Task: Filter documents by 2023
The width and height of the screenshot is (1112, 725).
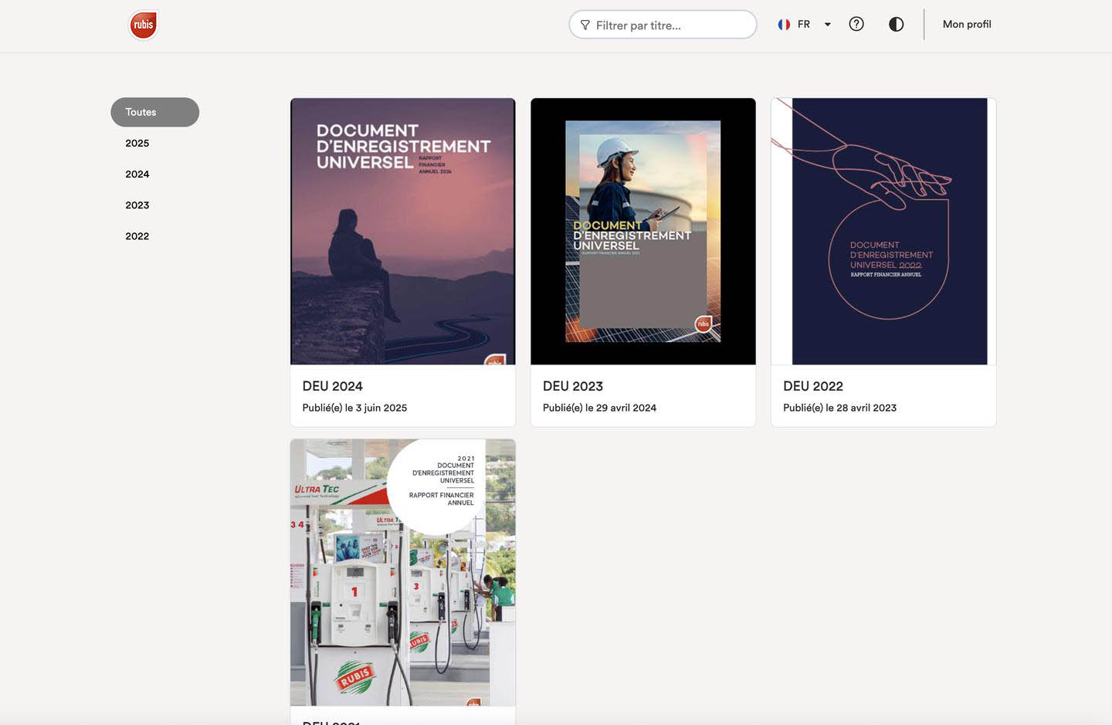Action: click(137, 205)
